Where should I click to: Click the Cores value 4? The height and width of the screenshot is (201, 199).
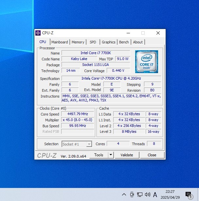point(118,144)
